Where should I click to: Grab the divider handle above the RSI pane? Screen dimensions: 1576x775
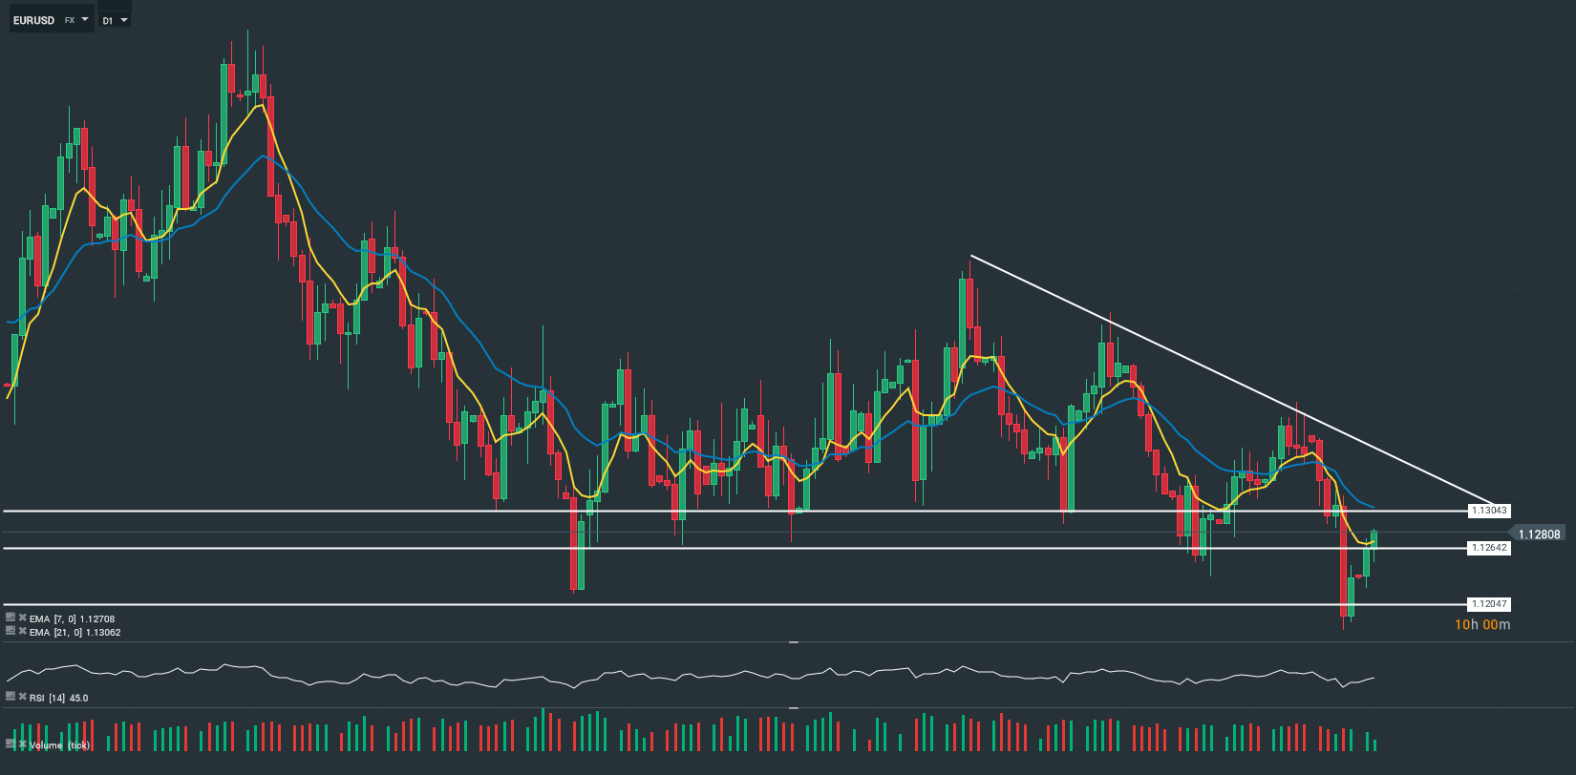tap(793, 643)
